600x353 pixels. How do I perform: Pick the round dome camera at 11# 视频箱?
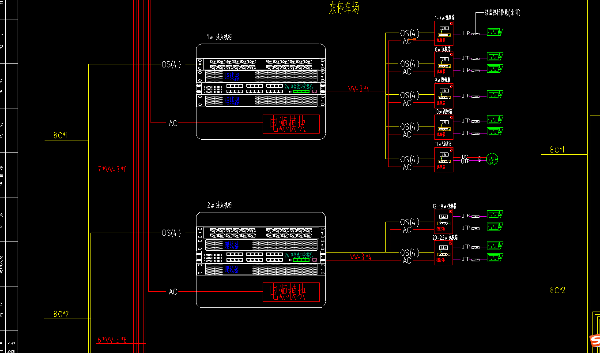coord(492,160)
